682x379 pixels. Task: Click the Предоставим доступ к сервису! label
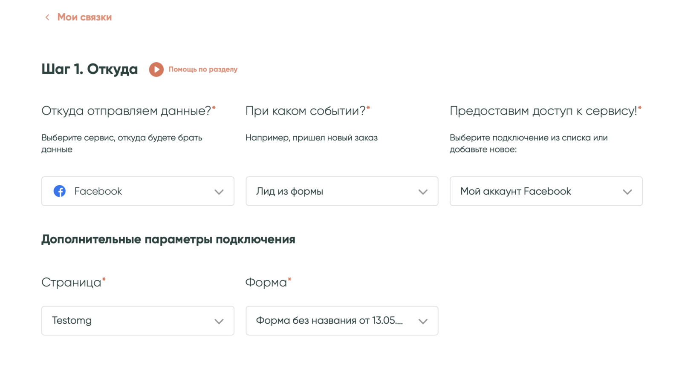pos(543,111)
